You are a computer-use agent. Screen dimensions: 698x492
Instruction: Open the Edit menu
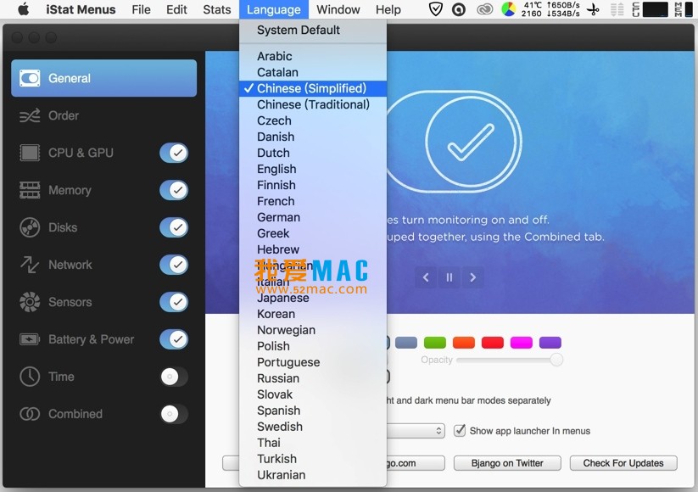pyautogui.click(x=176, y=9)
